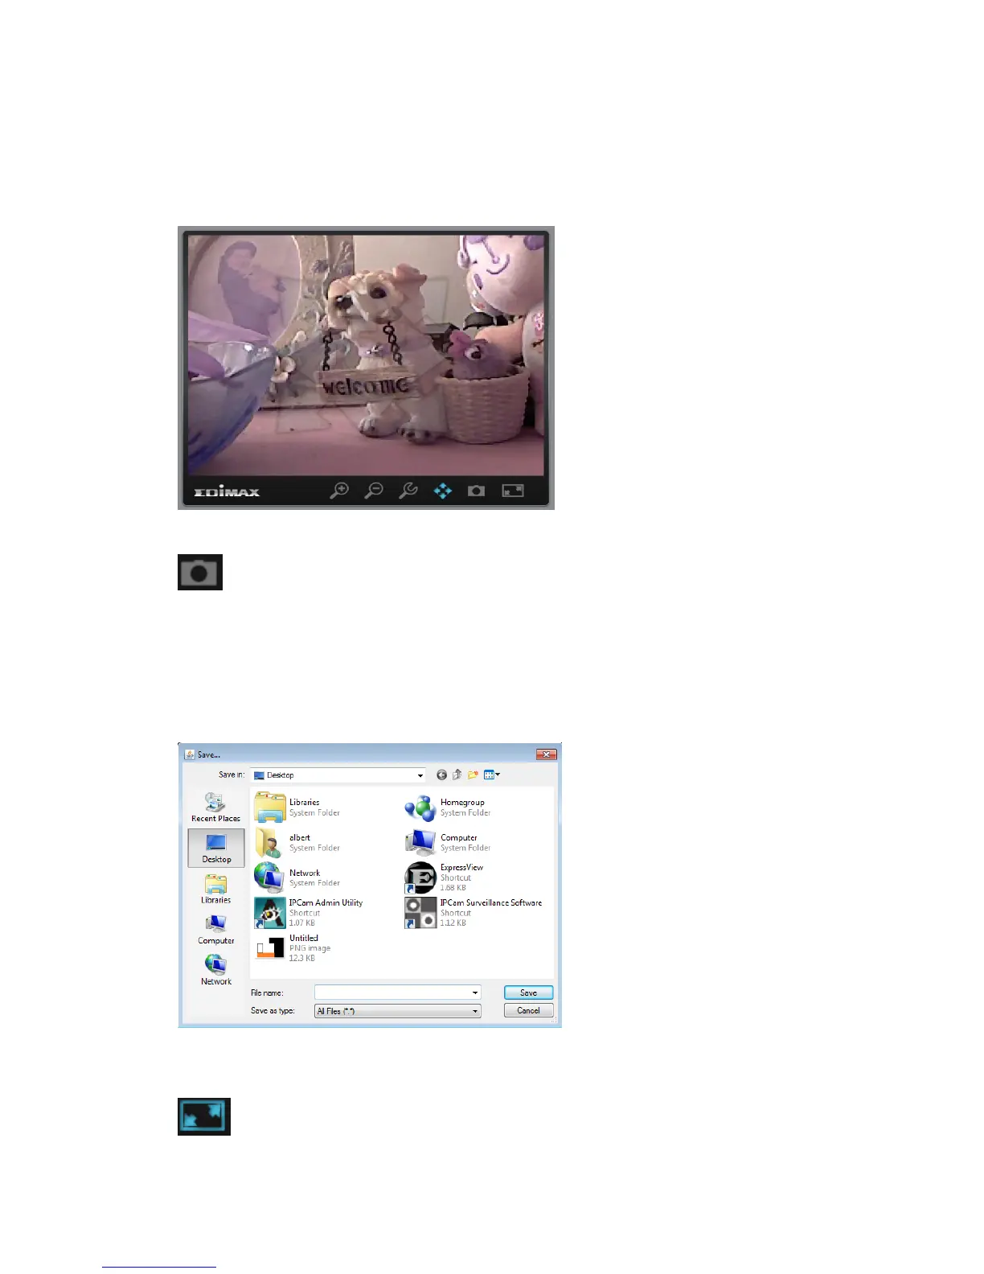Open Libraries in the places sidebar
Image resolution: width=984 pixels, height=1274 pixels.
click(215, 890)
